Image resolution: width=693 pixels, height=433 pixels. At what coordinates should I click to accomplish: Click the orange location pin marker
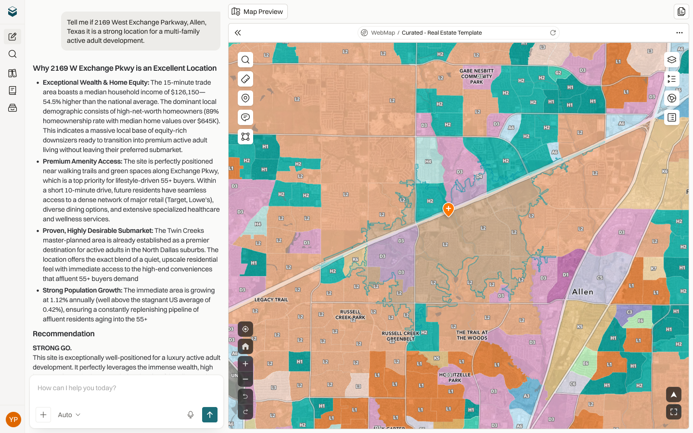point(449,209)
